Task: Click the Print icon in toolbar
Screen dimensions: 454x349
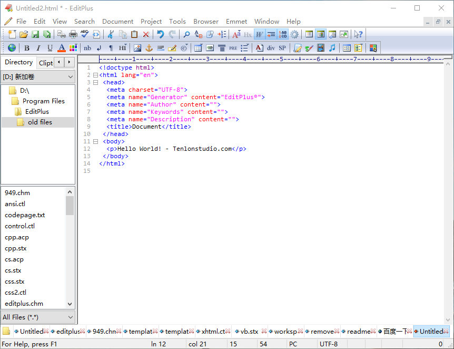Action: 73,34
